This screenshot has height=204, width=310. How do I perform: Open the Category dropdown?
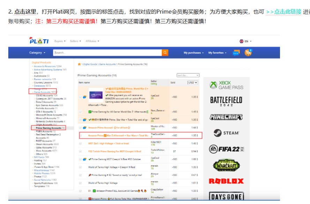pyautogui.click(x=37, y=53)
